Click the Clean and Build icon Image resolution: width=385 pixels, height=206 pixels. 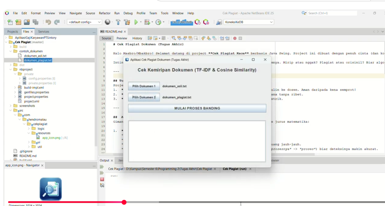click(x=127, y=22)
